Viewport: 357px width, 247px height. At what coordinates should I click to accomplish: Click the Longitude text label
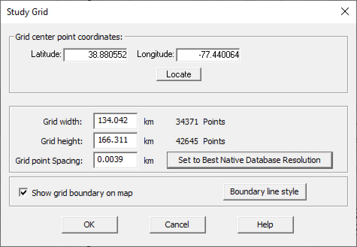coord(155,54)
